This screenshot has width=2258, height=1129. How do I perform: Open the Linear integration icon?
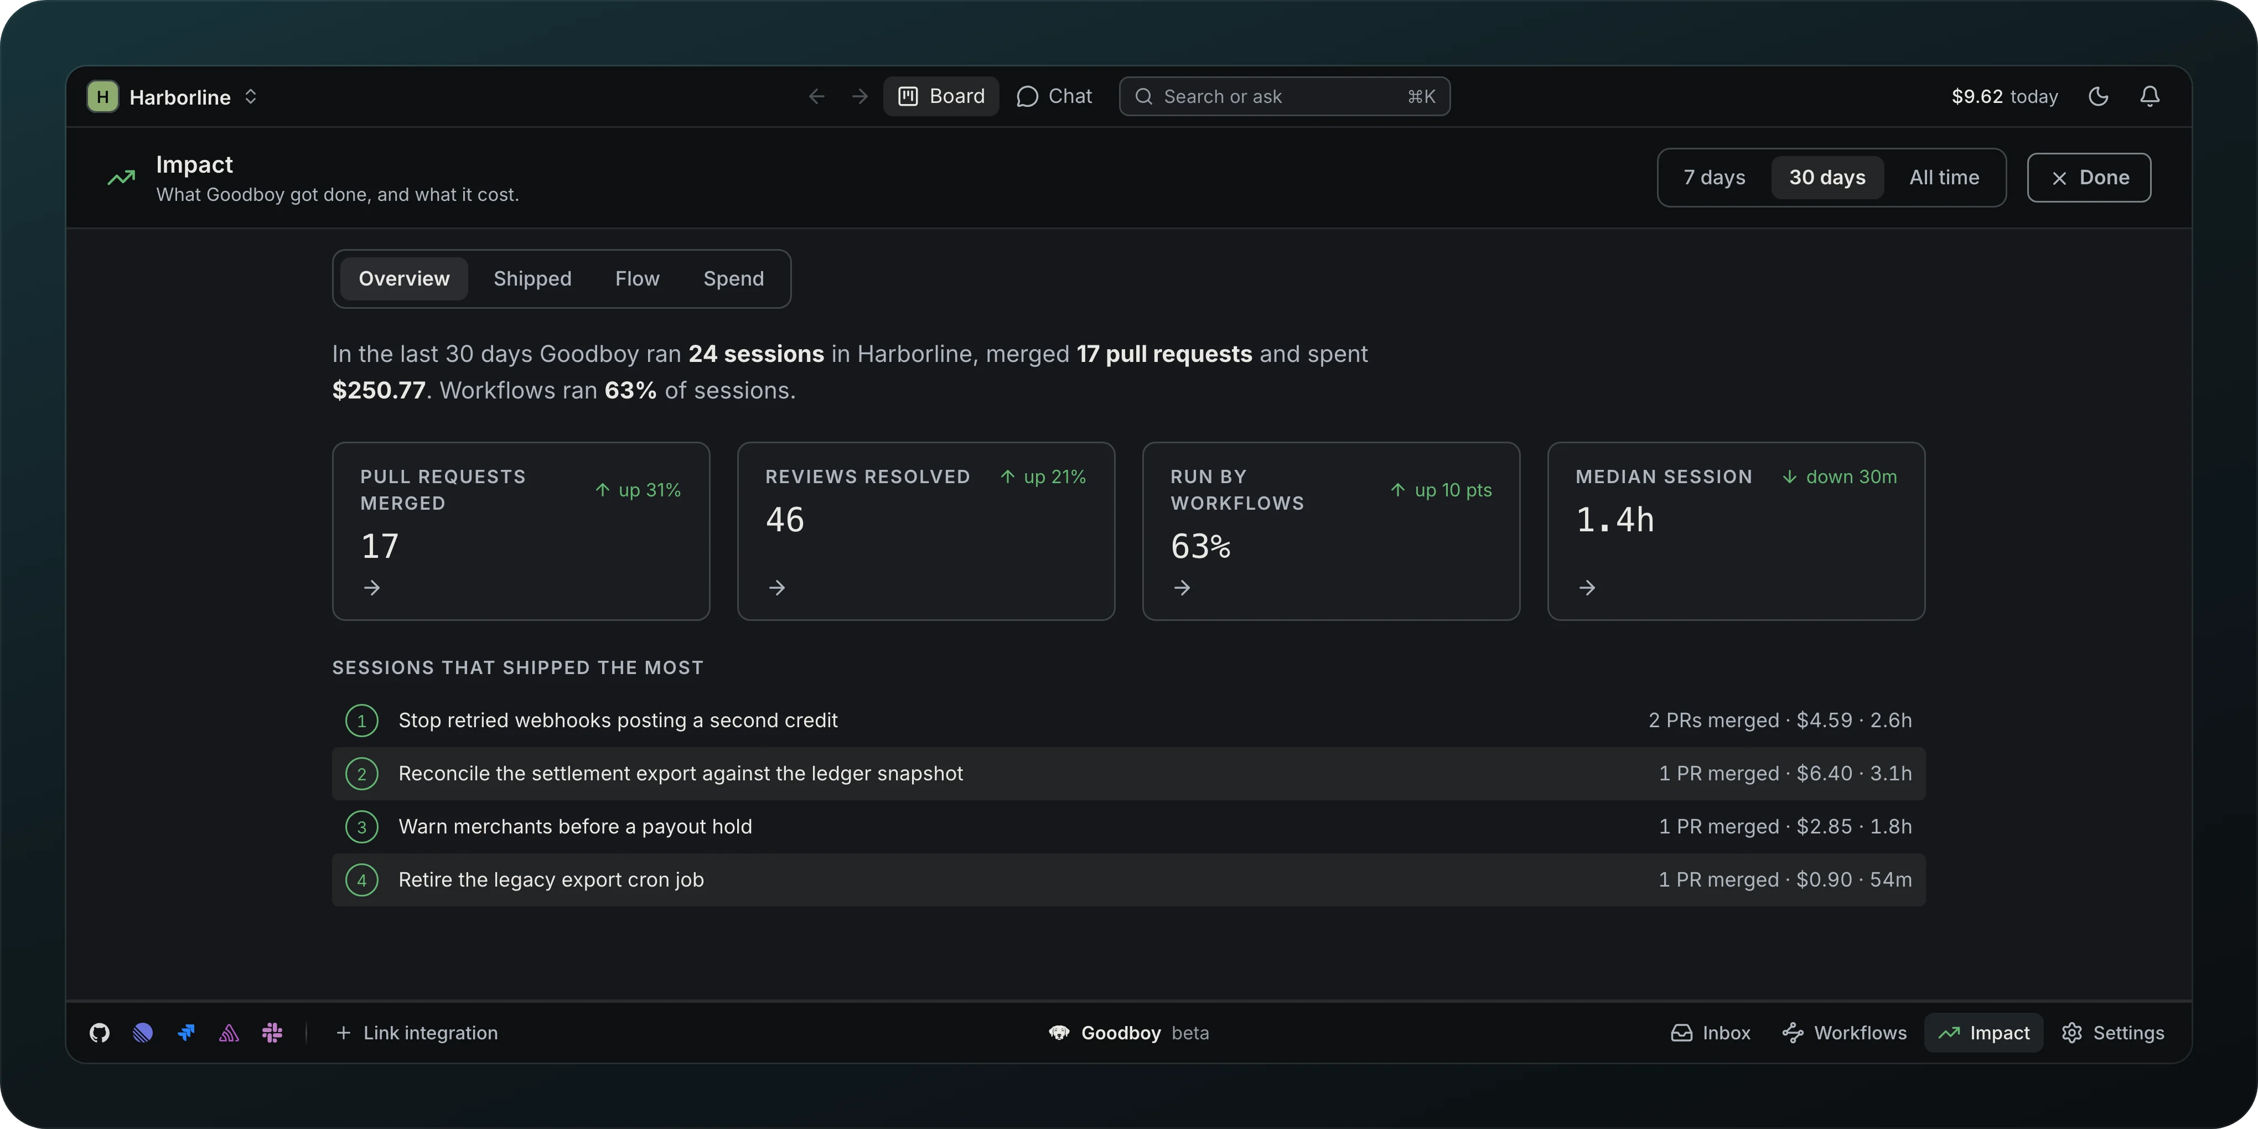[x=143, y=1033]
